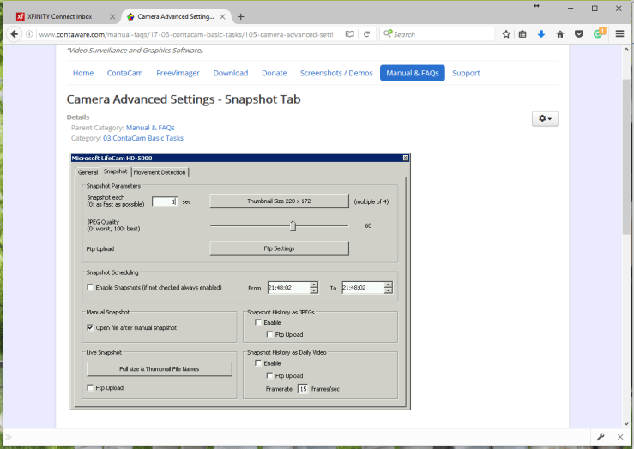The width and height of the screenshot is (634, 449).
Task: Click the Pocket icon in the toolbar
Action: 579,34
